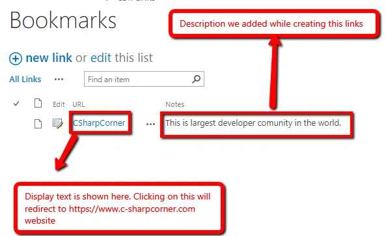This screenshot has width=386, height=236.
Task: Click the document type icon in header
Action: point(38,103)
